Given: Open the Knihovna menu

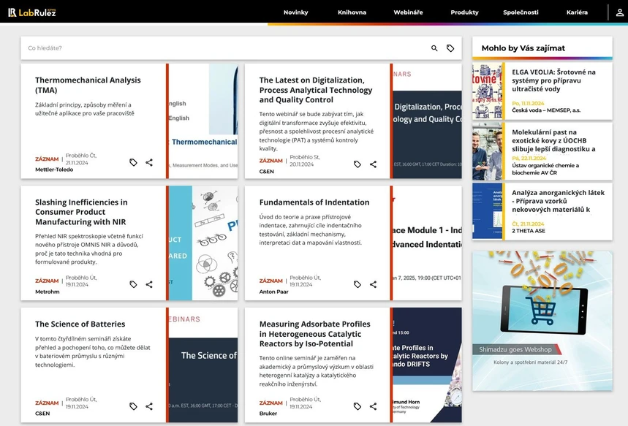Looking at the screenshot, I should pos(352,12).
